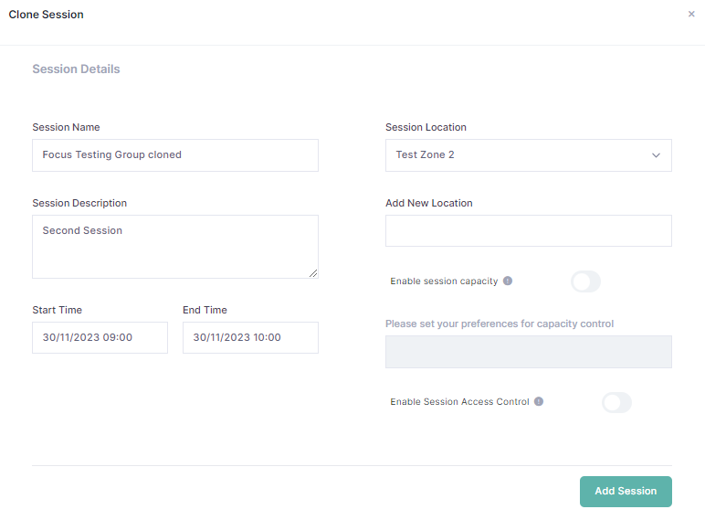705x520 pixels.
Task: Click the "Add New Location" field label
Action: 428,203
